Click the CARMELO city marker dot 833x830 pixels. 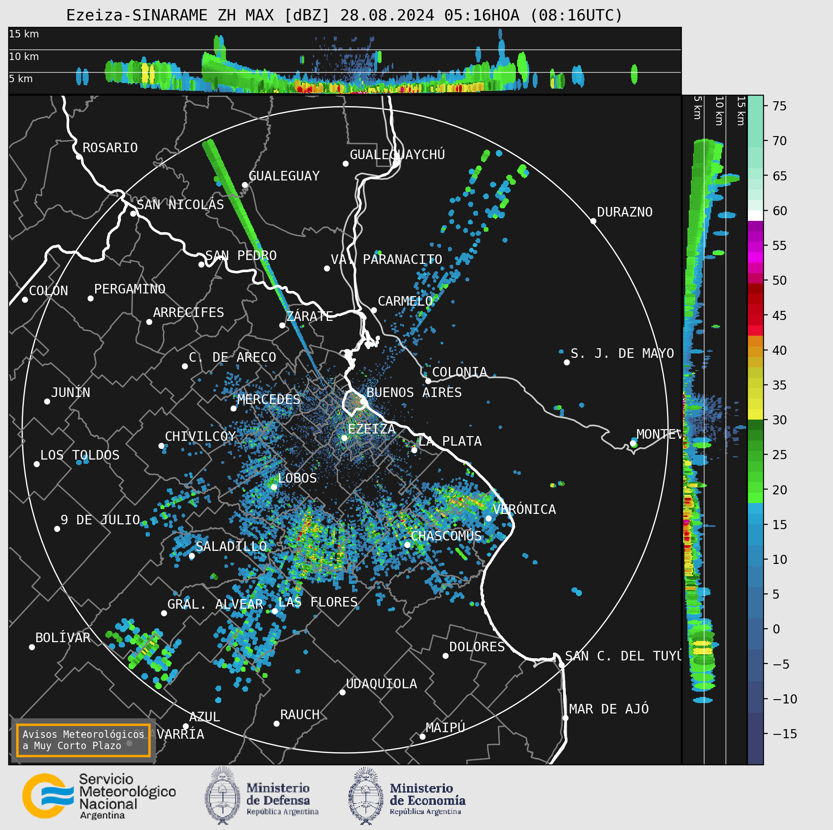click(374, 310)
